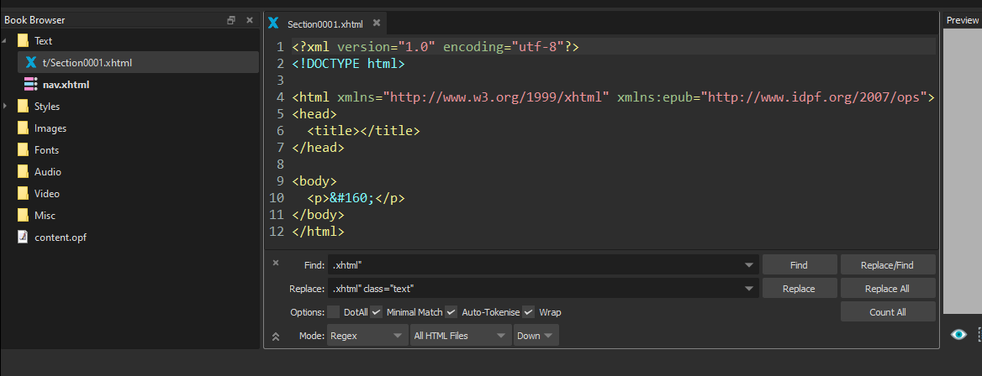
Task: Uncheck the Minimal Match option
Action: [377, 312]
